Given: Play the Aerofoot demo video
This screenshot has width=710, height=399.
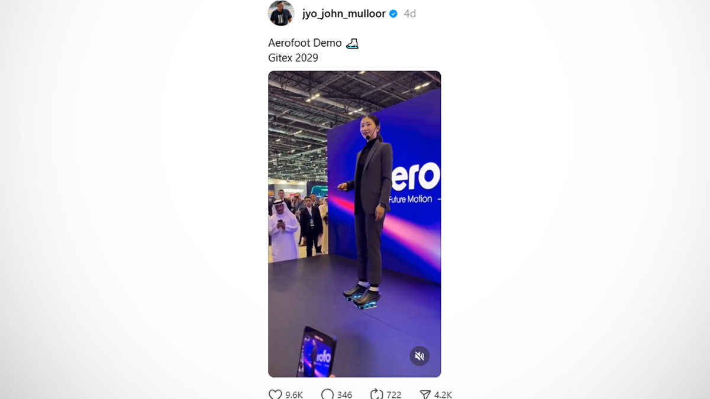Looking at the screenshot, I should click(354, 224).
